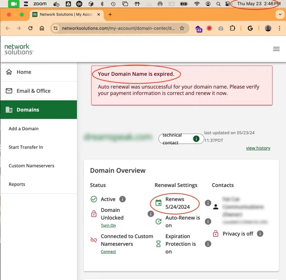Open Chrome three-dot menu
Image resolution: width=286 pixels, height=280 pixels.
(279, 28)
